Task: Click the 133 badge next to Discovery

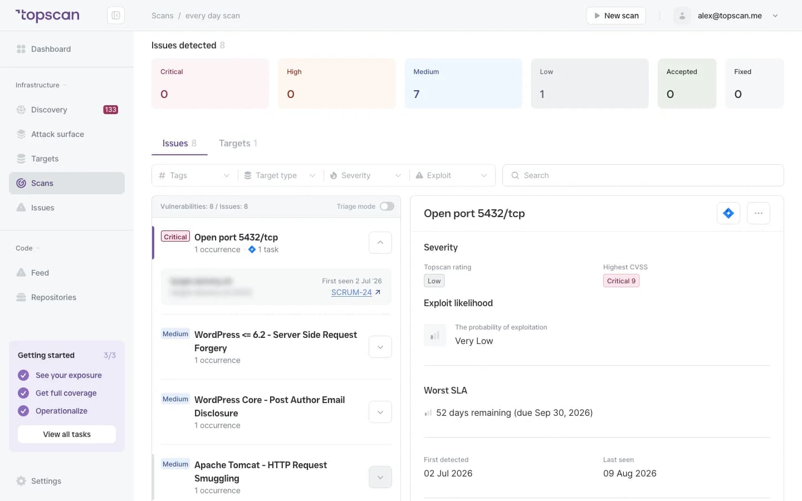Action: pos(110,110)
